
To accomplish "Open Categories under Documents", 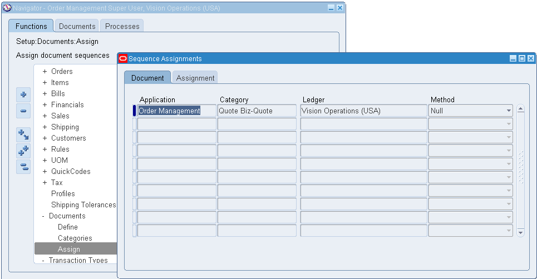I will click(75, 238).
